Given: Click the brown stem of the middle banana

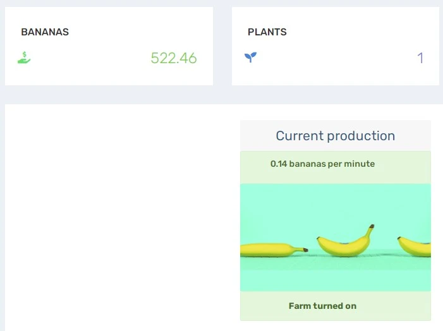Looking at the screenshot, I should (x=372, y=227).
